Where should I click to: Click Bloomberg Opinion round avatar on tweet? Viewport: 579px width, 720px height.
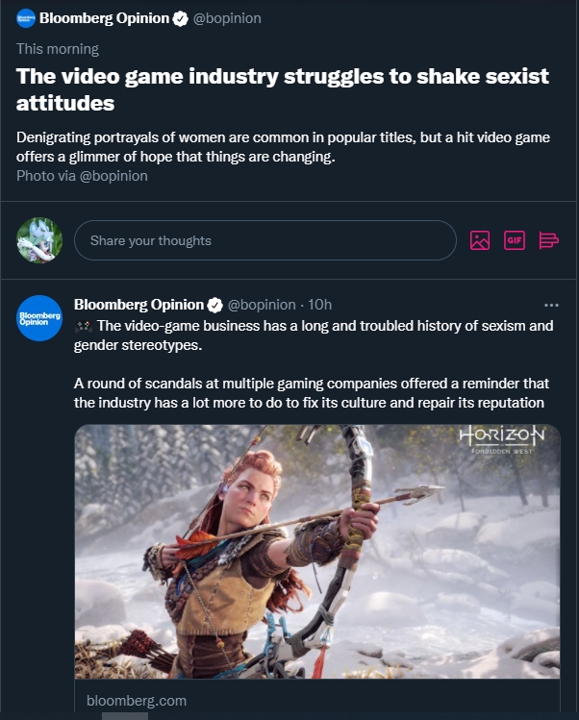[39, 319]
